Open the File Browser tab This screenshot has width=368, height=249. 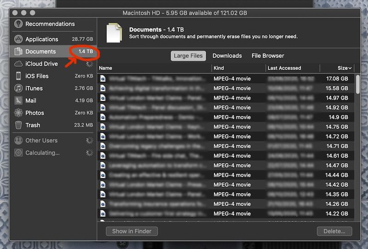click(x=268, y=55)
